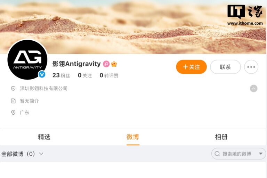The image size is (267, 178).
Task: Open the three-dots more options button
Action: 251,67
